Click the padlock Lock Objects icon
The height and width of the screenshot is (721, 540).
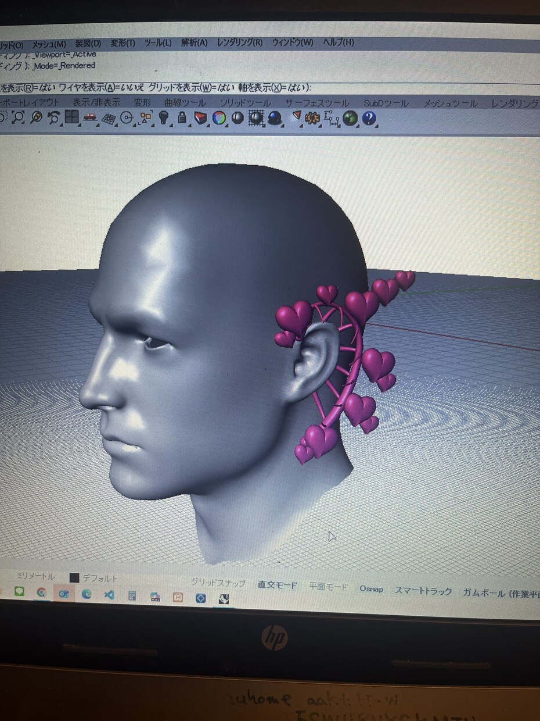[x=182, y=118]
